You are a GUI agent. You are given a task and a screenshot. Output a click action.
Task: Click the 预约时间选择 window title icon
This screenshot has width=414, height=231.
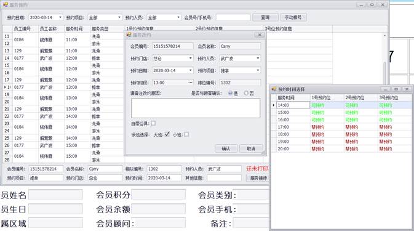274,89
